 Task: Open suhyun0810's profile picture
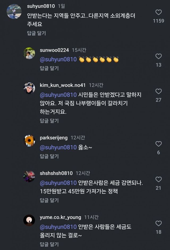click(x=14, y=12)
